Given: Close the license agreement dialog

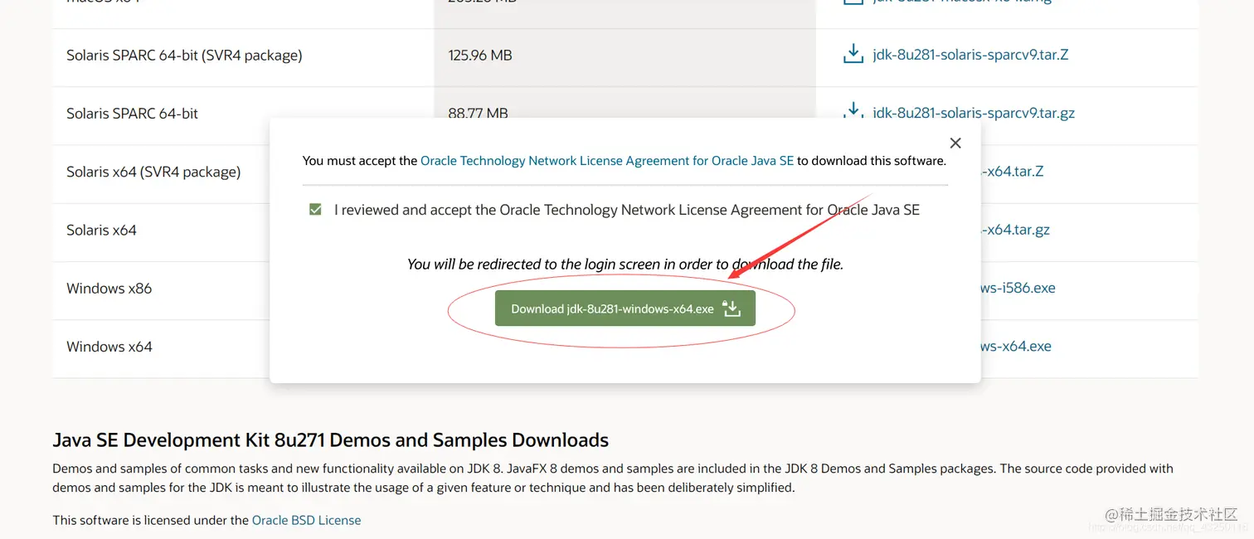Looking at the screenshot, I should coord(955,143).
